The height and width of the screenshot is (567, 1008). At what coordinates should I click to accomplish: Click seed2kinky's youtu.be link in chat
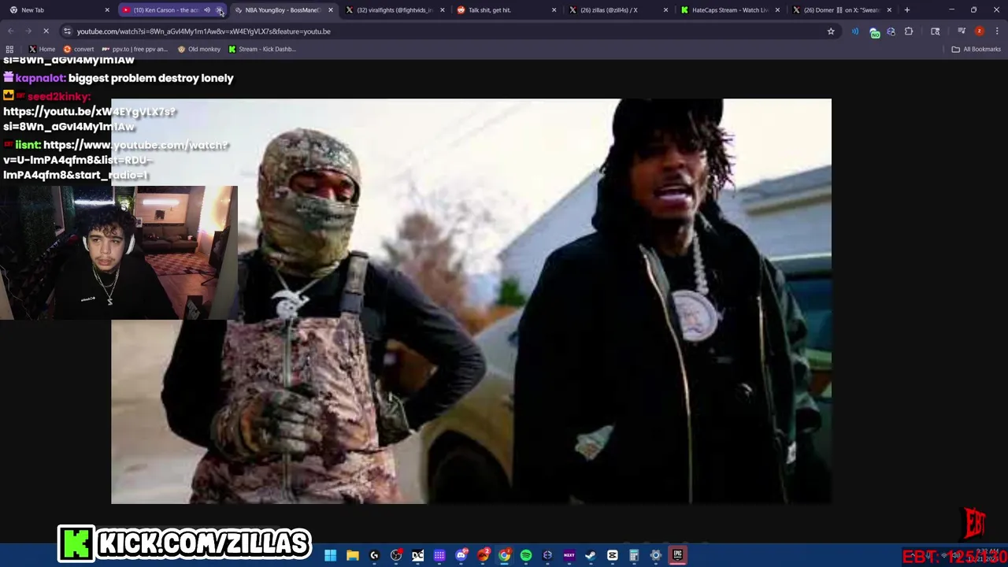(x=89, y=119)
